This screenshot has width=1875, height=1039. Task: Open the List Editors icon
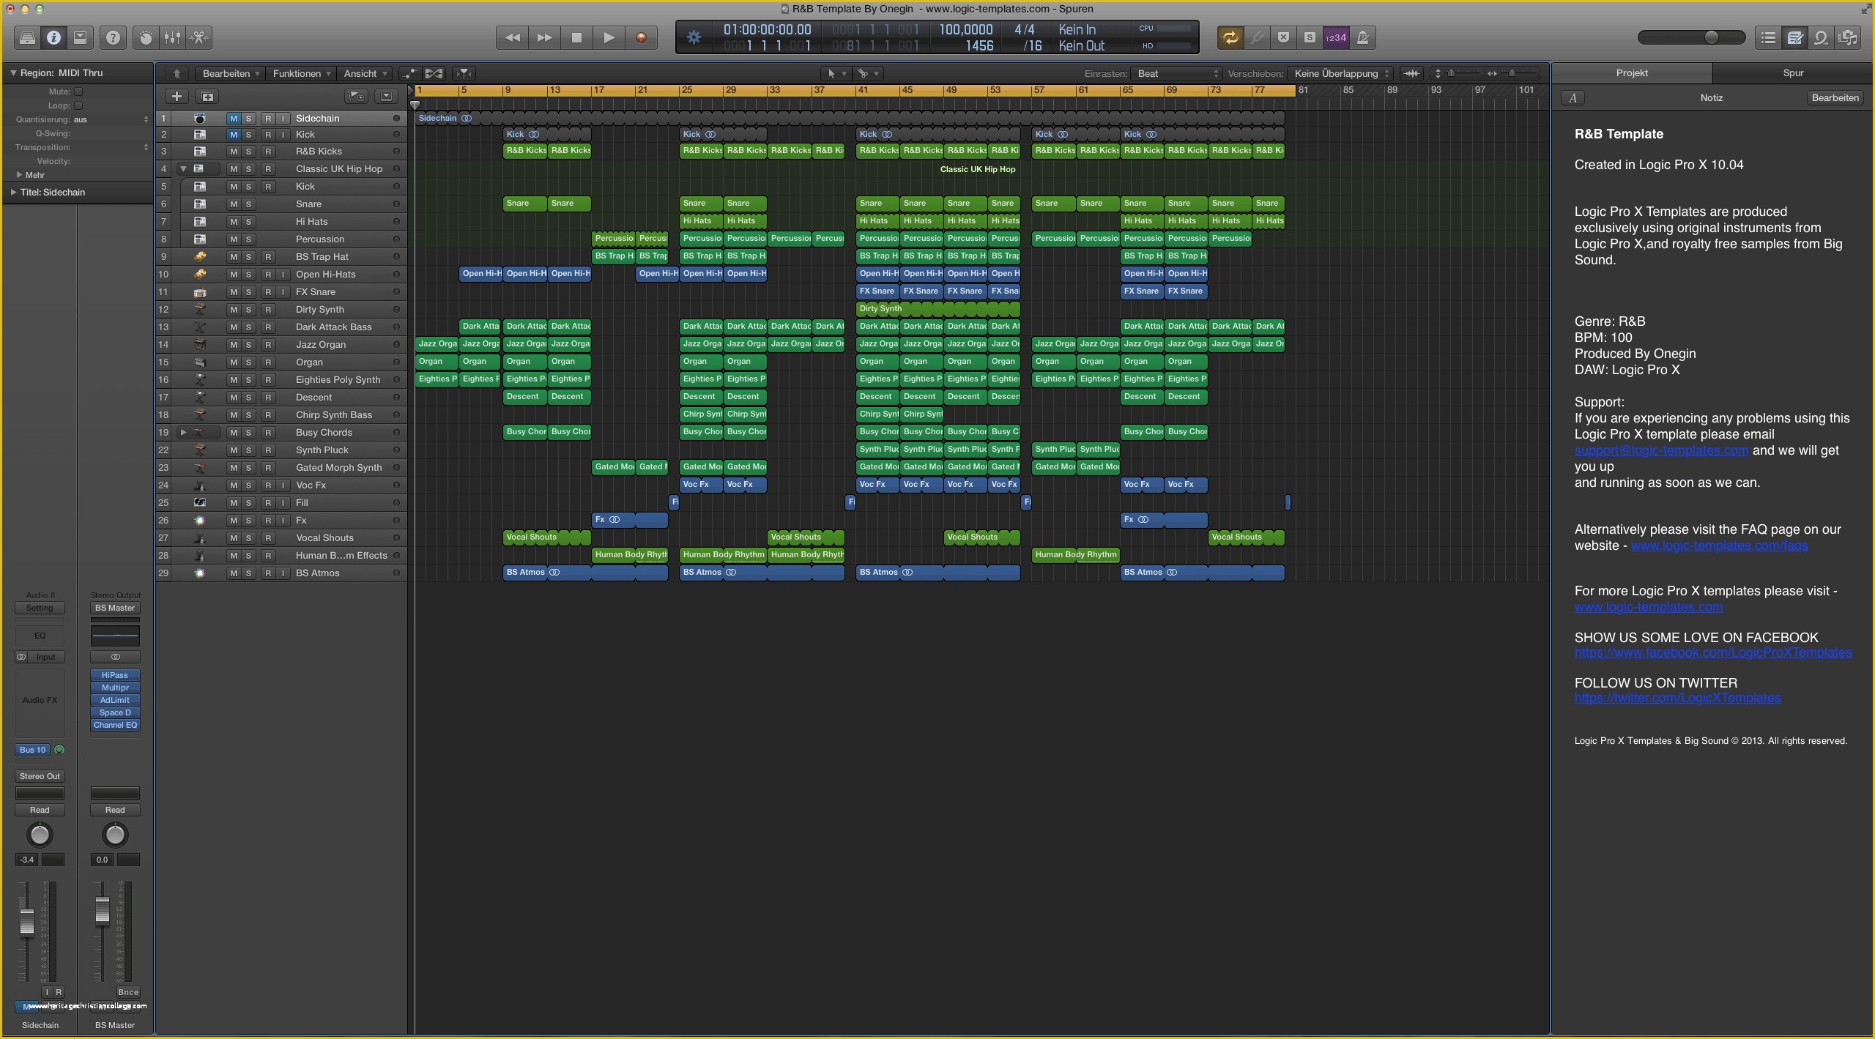tap(1768, 37)
